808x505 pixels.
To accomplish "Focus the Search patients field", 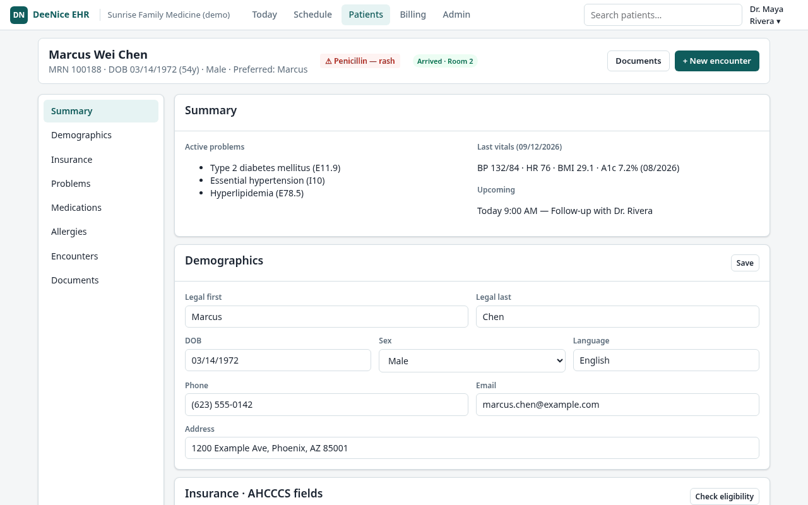I will (x=663, y=15).
